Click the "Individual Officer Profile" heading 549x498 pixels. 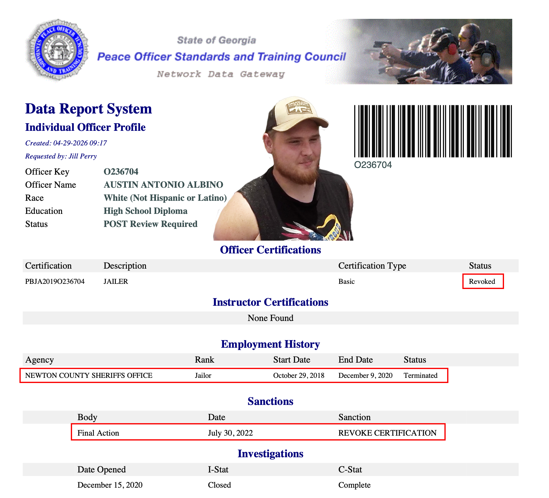(85, 127)
